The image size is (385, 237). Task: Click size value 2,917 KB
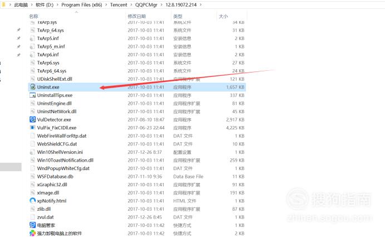[235, 119]
